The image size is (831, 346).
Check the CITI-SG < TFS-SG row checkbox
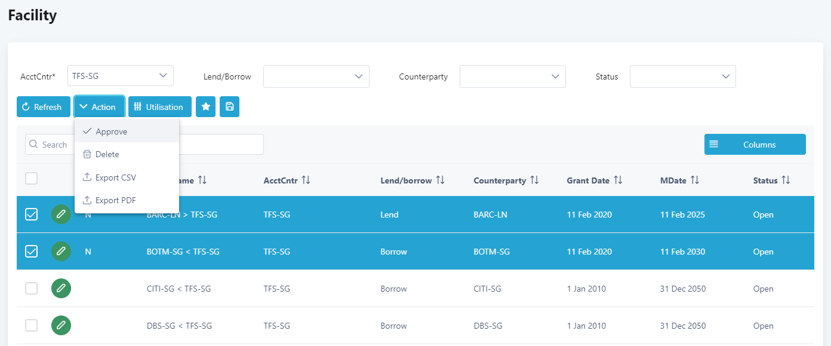(x=31, y=289)
